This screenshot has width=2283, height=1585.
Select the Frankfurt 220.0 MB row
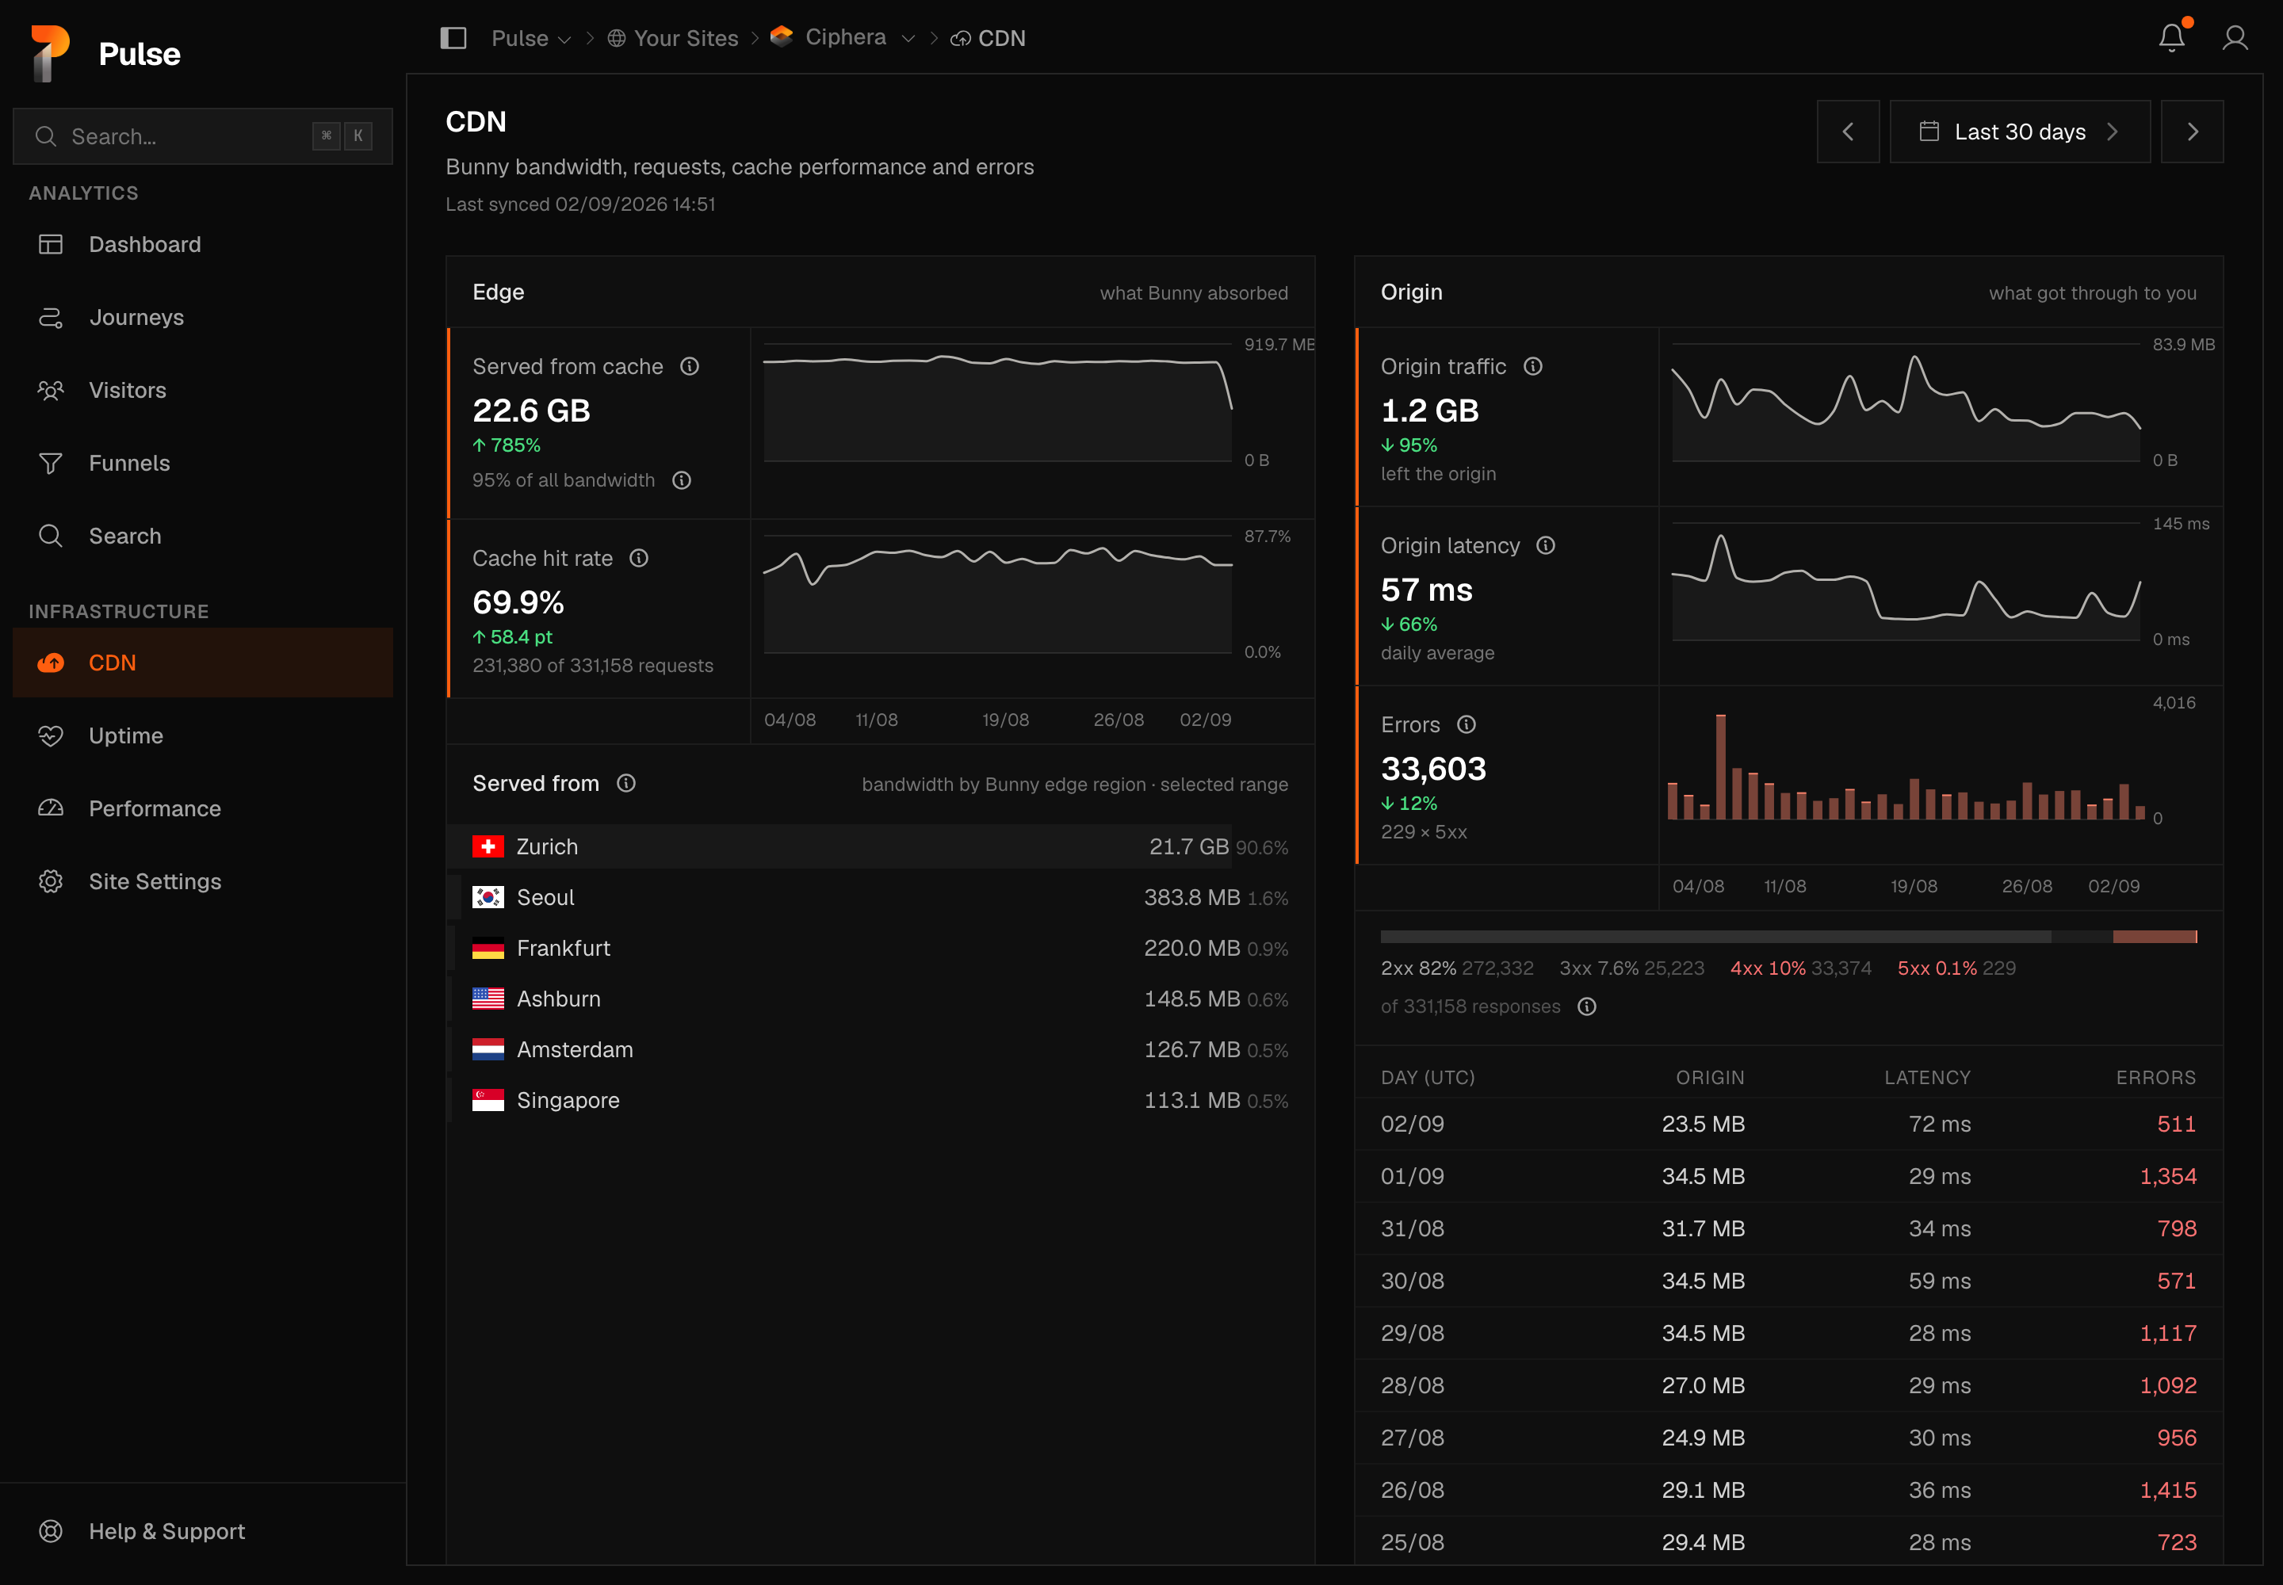point(880,949)
